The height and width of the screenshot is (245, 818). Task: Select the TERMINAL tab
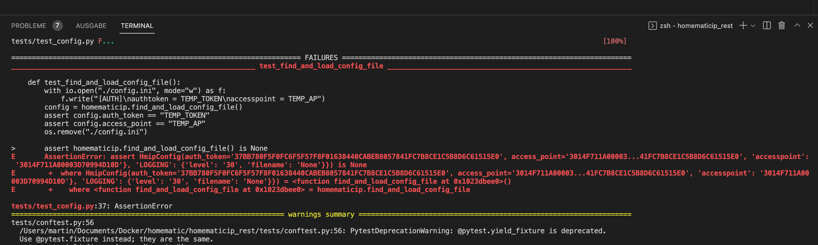(136, 26)
